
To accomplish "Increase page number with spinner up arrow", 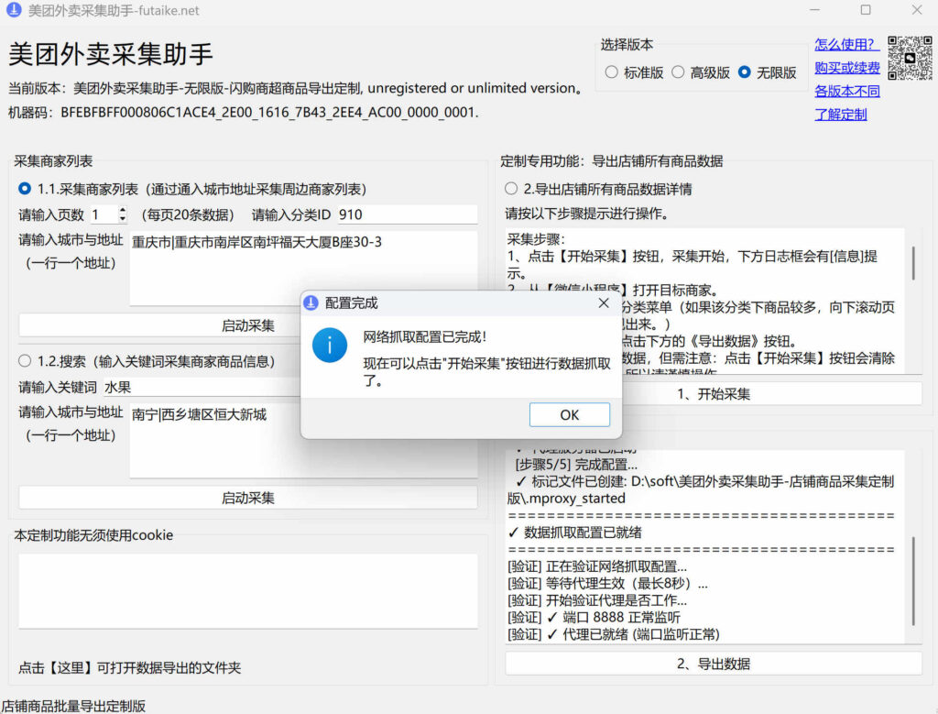I will [123, 210].
